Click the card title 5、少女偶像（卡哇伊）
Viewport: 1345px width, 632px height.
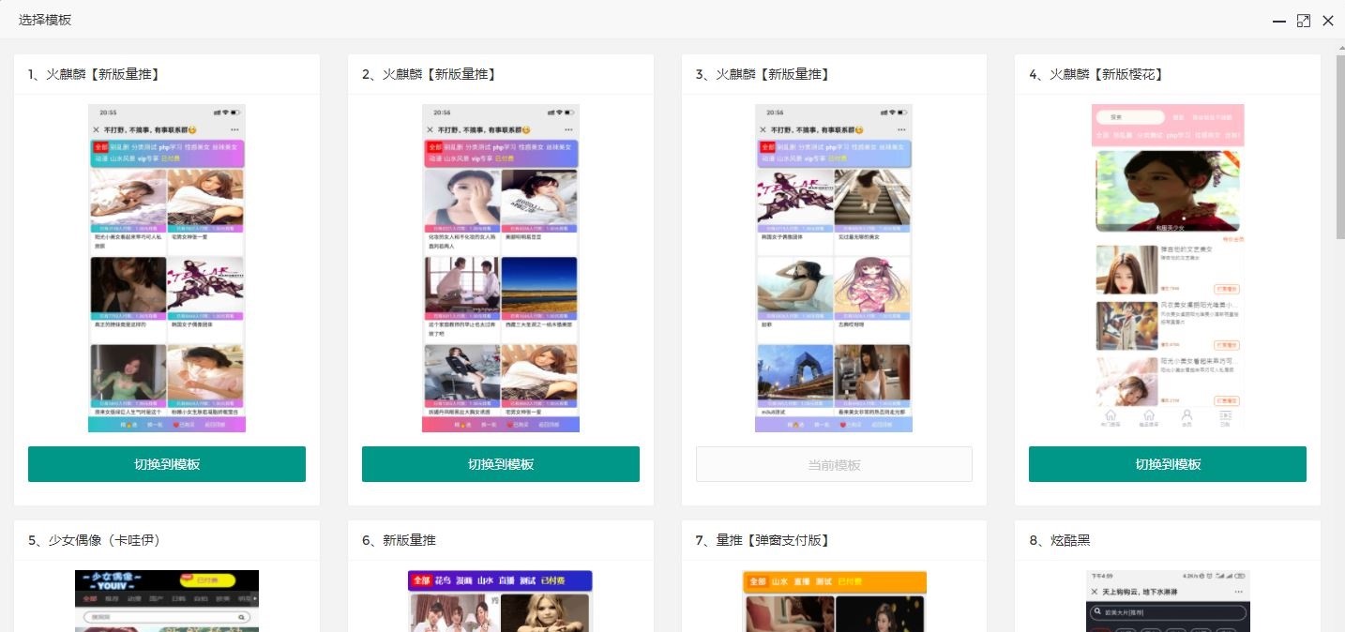[x=95, y=540]
